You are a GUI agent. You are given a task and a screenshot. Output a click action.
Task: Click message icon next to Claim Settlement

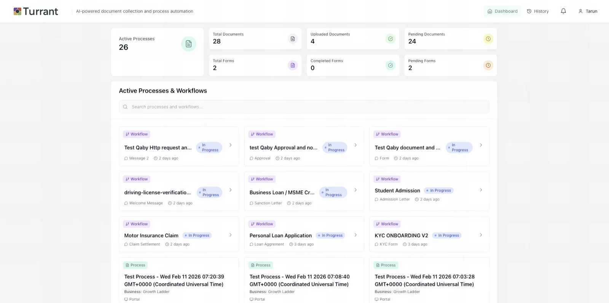click(x=126, y=245)
